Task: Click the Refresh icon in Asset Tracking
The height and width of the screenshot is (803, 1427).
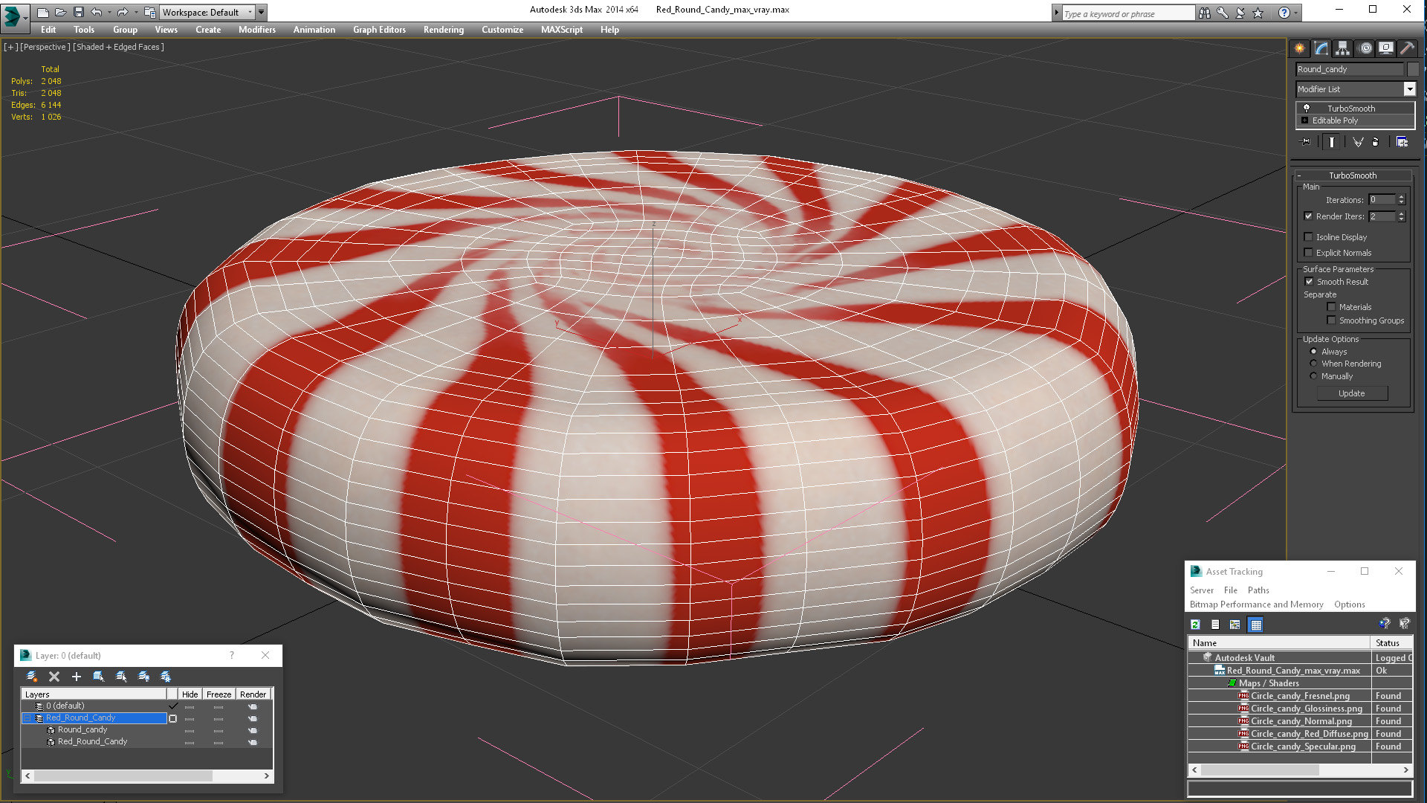Action: (1195, 625)
